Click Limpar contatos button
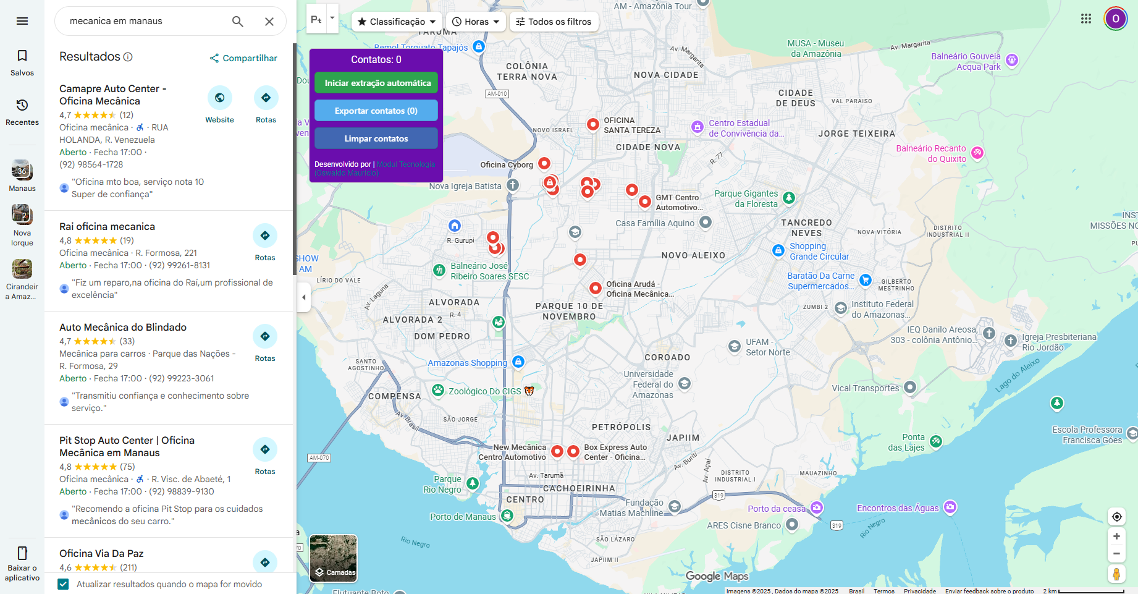The width and height of the screenshot is (1138, 594). click(x=376, y=138)
